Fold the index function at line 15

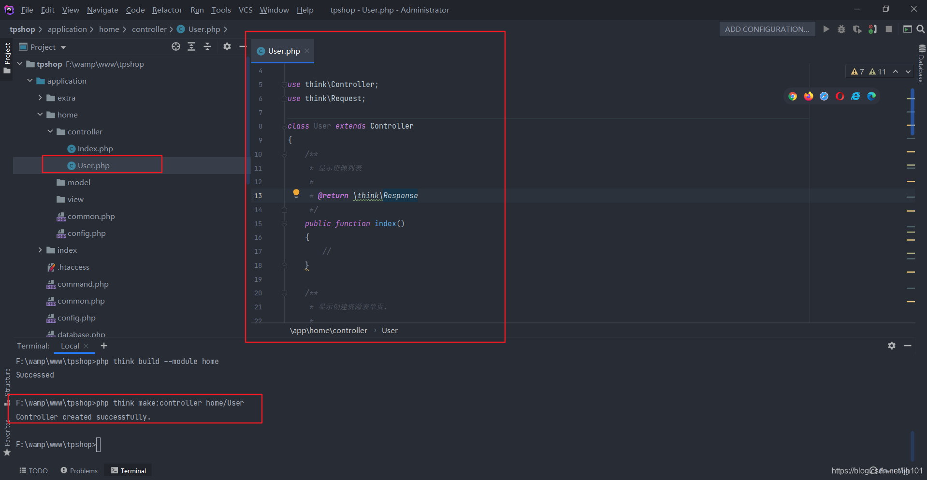click(284, 224)
